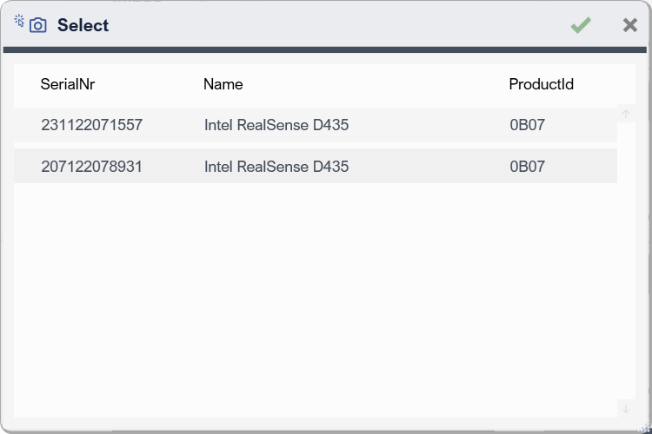
Task: Click the 0B07 product ID in second row
Action: pos(527,166)
